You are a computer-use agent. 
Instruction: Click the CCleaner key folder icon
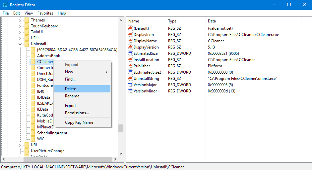[x=33, y=62]
